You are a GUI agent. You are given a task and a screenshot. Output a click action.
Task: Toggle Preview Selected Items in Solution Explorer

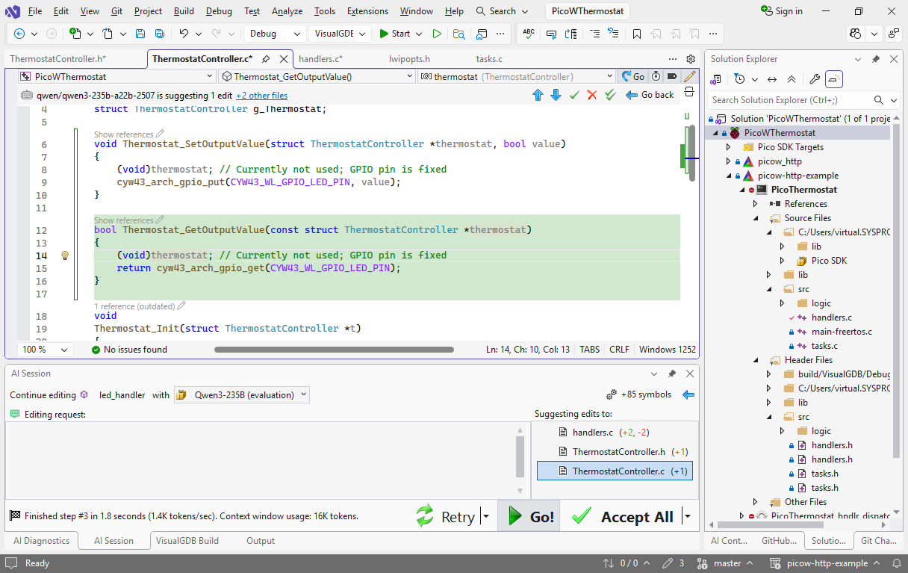pos(834,79)
